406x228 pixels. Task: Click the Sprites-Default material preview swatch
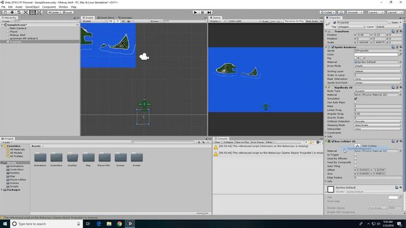point(331,189)
